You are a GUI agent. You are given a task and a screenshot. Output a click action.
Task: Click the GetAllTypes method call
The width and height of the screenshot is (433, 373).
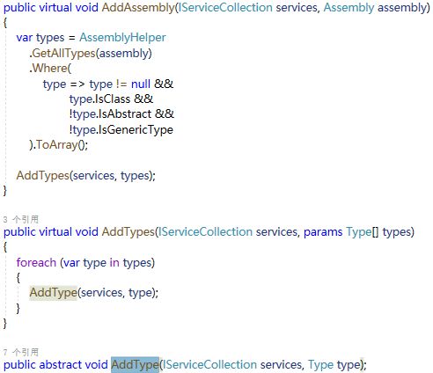(63, 53)
